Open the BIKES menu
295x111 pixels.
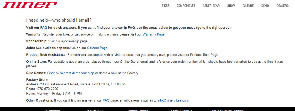pos(165,6)
